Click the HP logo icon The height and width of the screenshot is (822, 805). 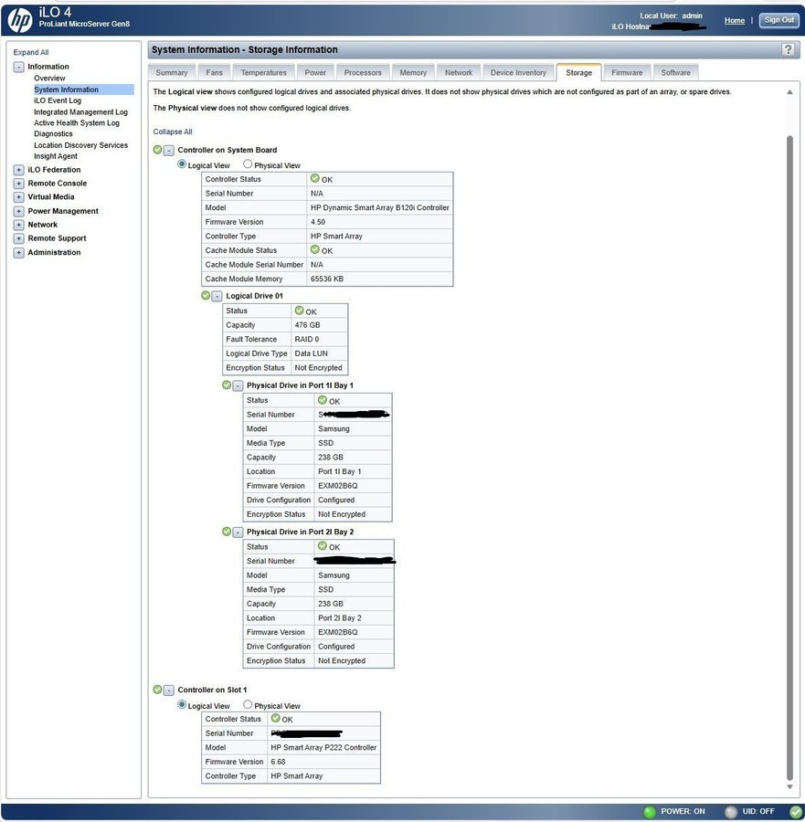(20, 18)
